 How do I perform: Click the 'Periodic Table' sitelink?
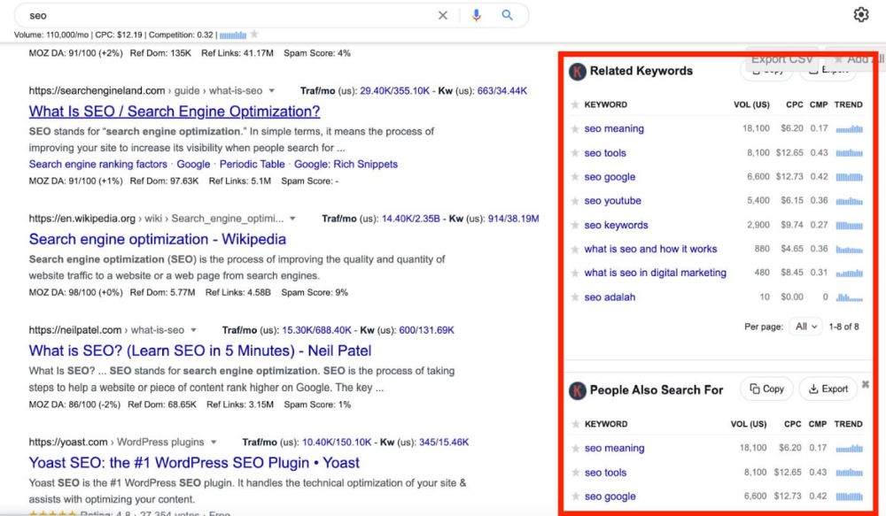tap(252, 164)
